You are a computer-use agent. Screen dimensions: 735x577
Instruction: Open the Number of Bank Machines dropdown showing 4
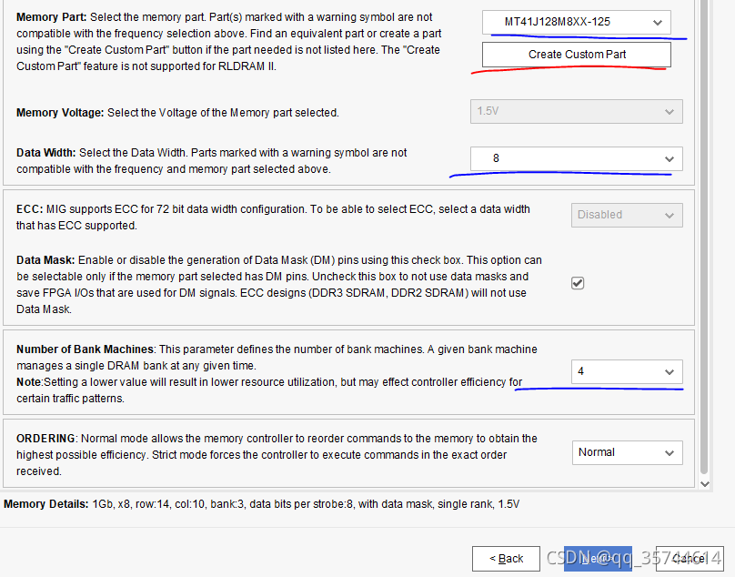click(x=627, y=371)
